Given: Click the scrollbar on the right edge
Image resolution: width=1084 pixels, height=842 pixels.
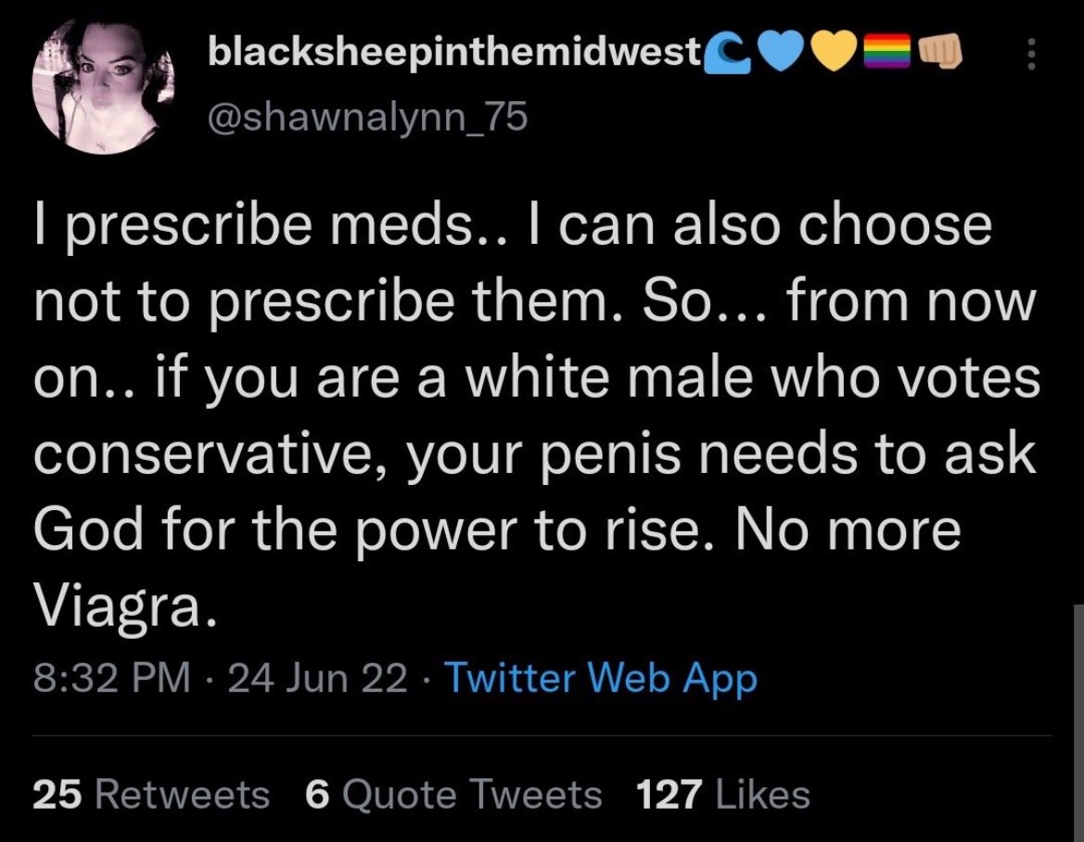Looking at the screenshot, I should (x=1079, y=722).
